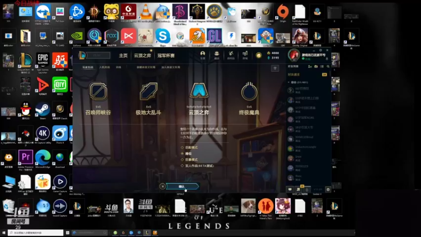Open the Fall Guys desktop icon
This screenshot has height=237, width=421.
pyautogui.click(x=60, y=12)
